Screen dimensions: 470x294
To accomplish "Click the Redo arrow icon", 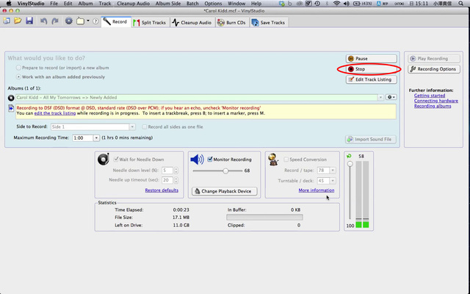I will tap(55, 21).
